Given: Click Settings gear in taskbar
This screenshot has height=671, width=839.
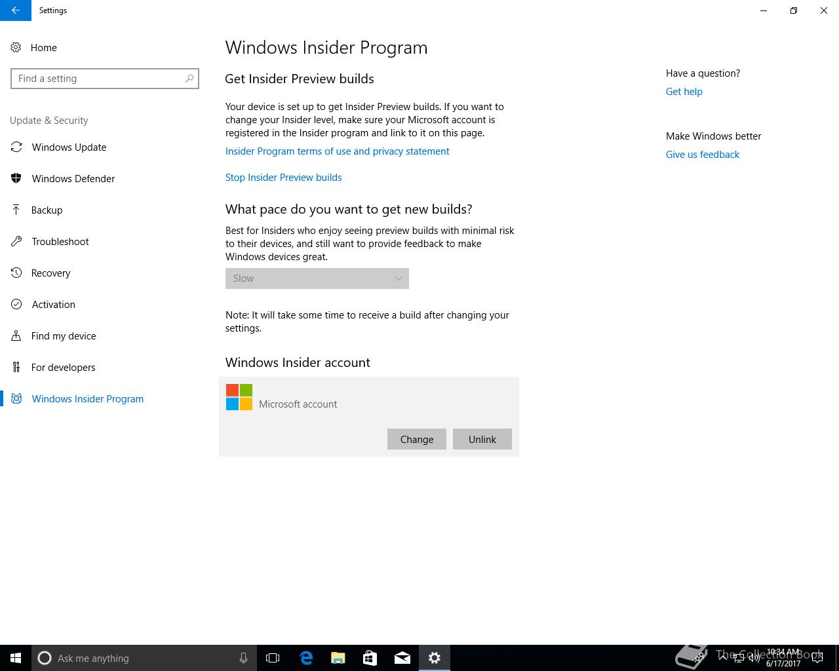Looking at the screenshot, I should point(435,658).
